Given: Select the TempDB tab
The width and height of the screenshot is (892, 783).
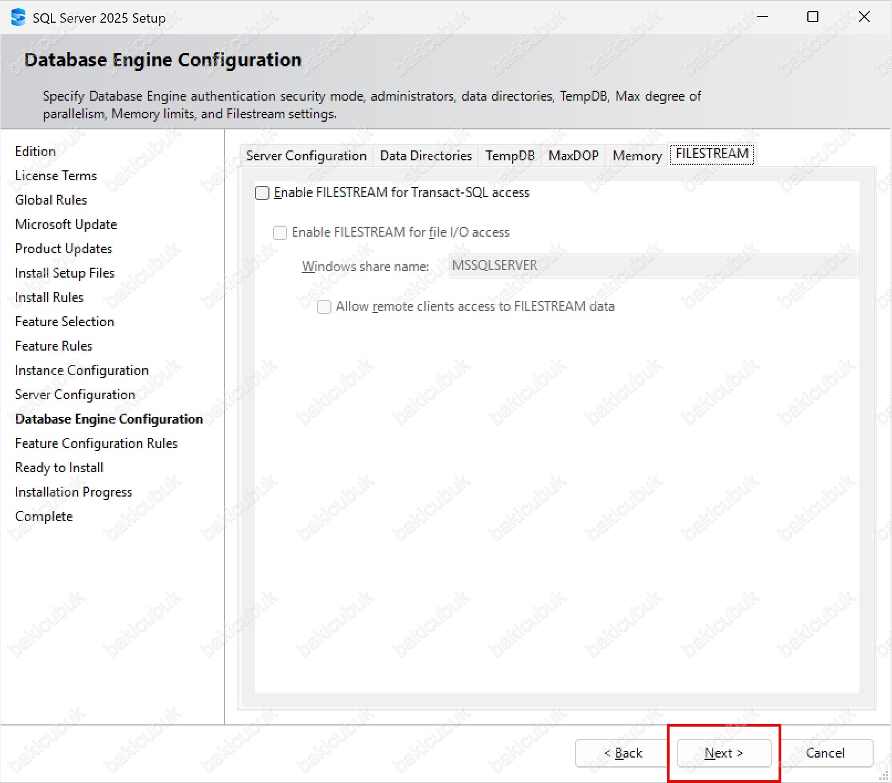Looking at the screenshot, I should (x=510, y=156).
